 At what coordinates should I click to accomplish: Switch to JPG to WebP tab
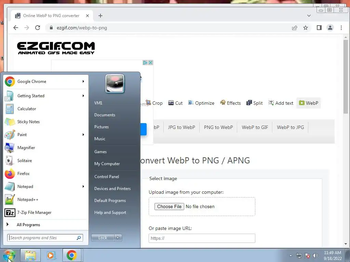(x=181, y=127)
